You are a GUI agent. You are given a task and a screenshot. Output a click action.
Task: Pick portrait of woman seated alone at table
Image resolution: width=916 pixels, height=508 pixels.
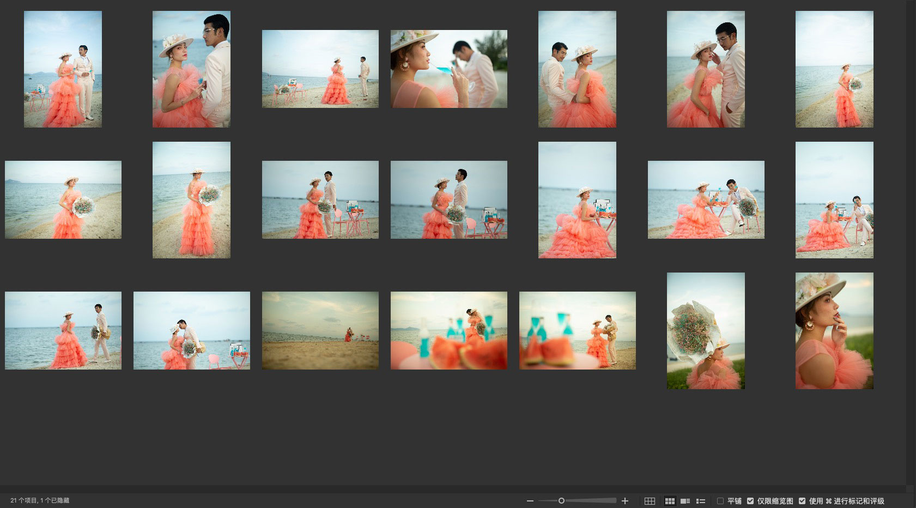click(577, 199)
